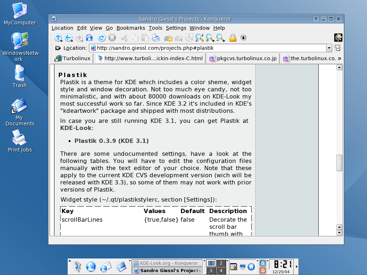Open the My Documents desktop icon

point(20,112)
